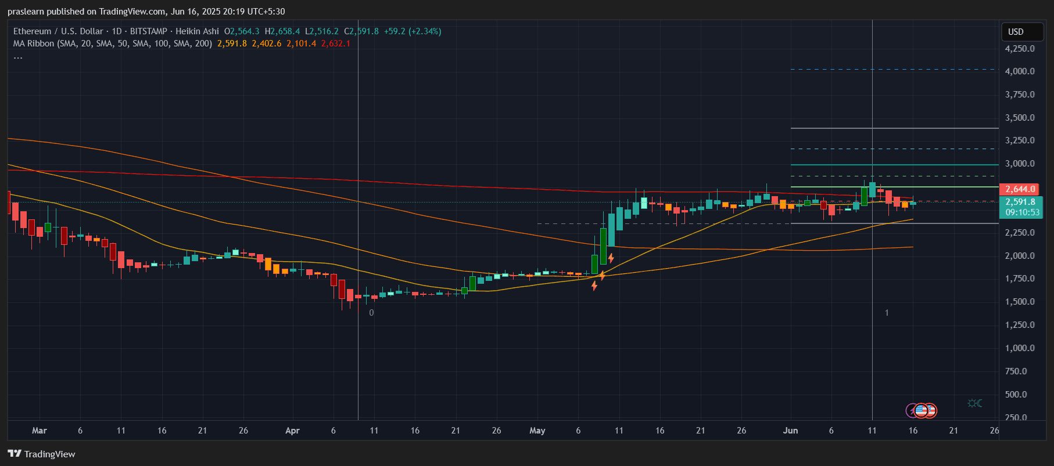Click the "May" label on the time axis
Image resolution: width=1054 pixels, height=466 pixels.
pyautogui.click(x=537, y=431)
